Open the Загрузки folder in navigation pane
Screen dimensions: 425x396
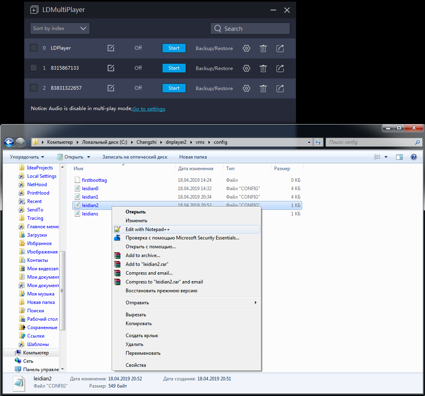[x=37, y=235]
